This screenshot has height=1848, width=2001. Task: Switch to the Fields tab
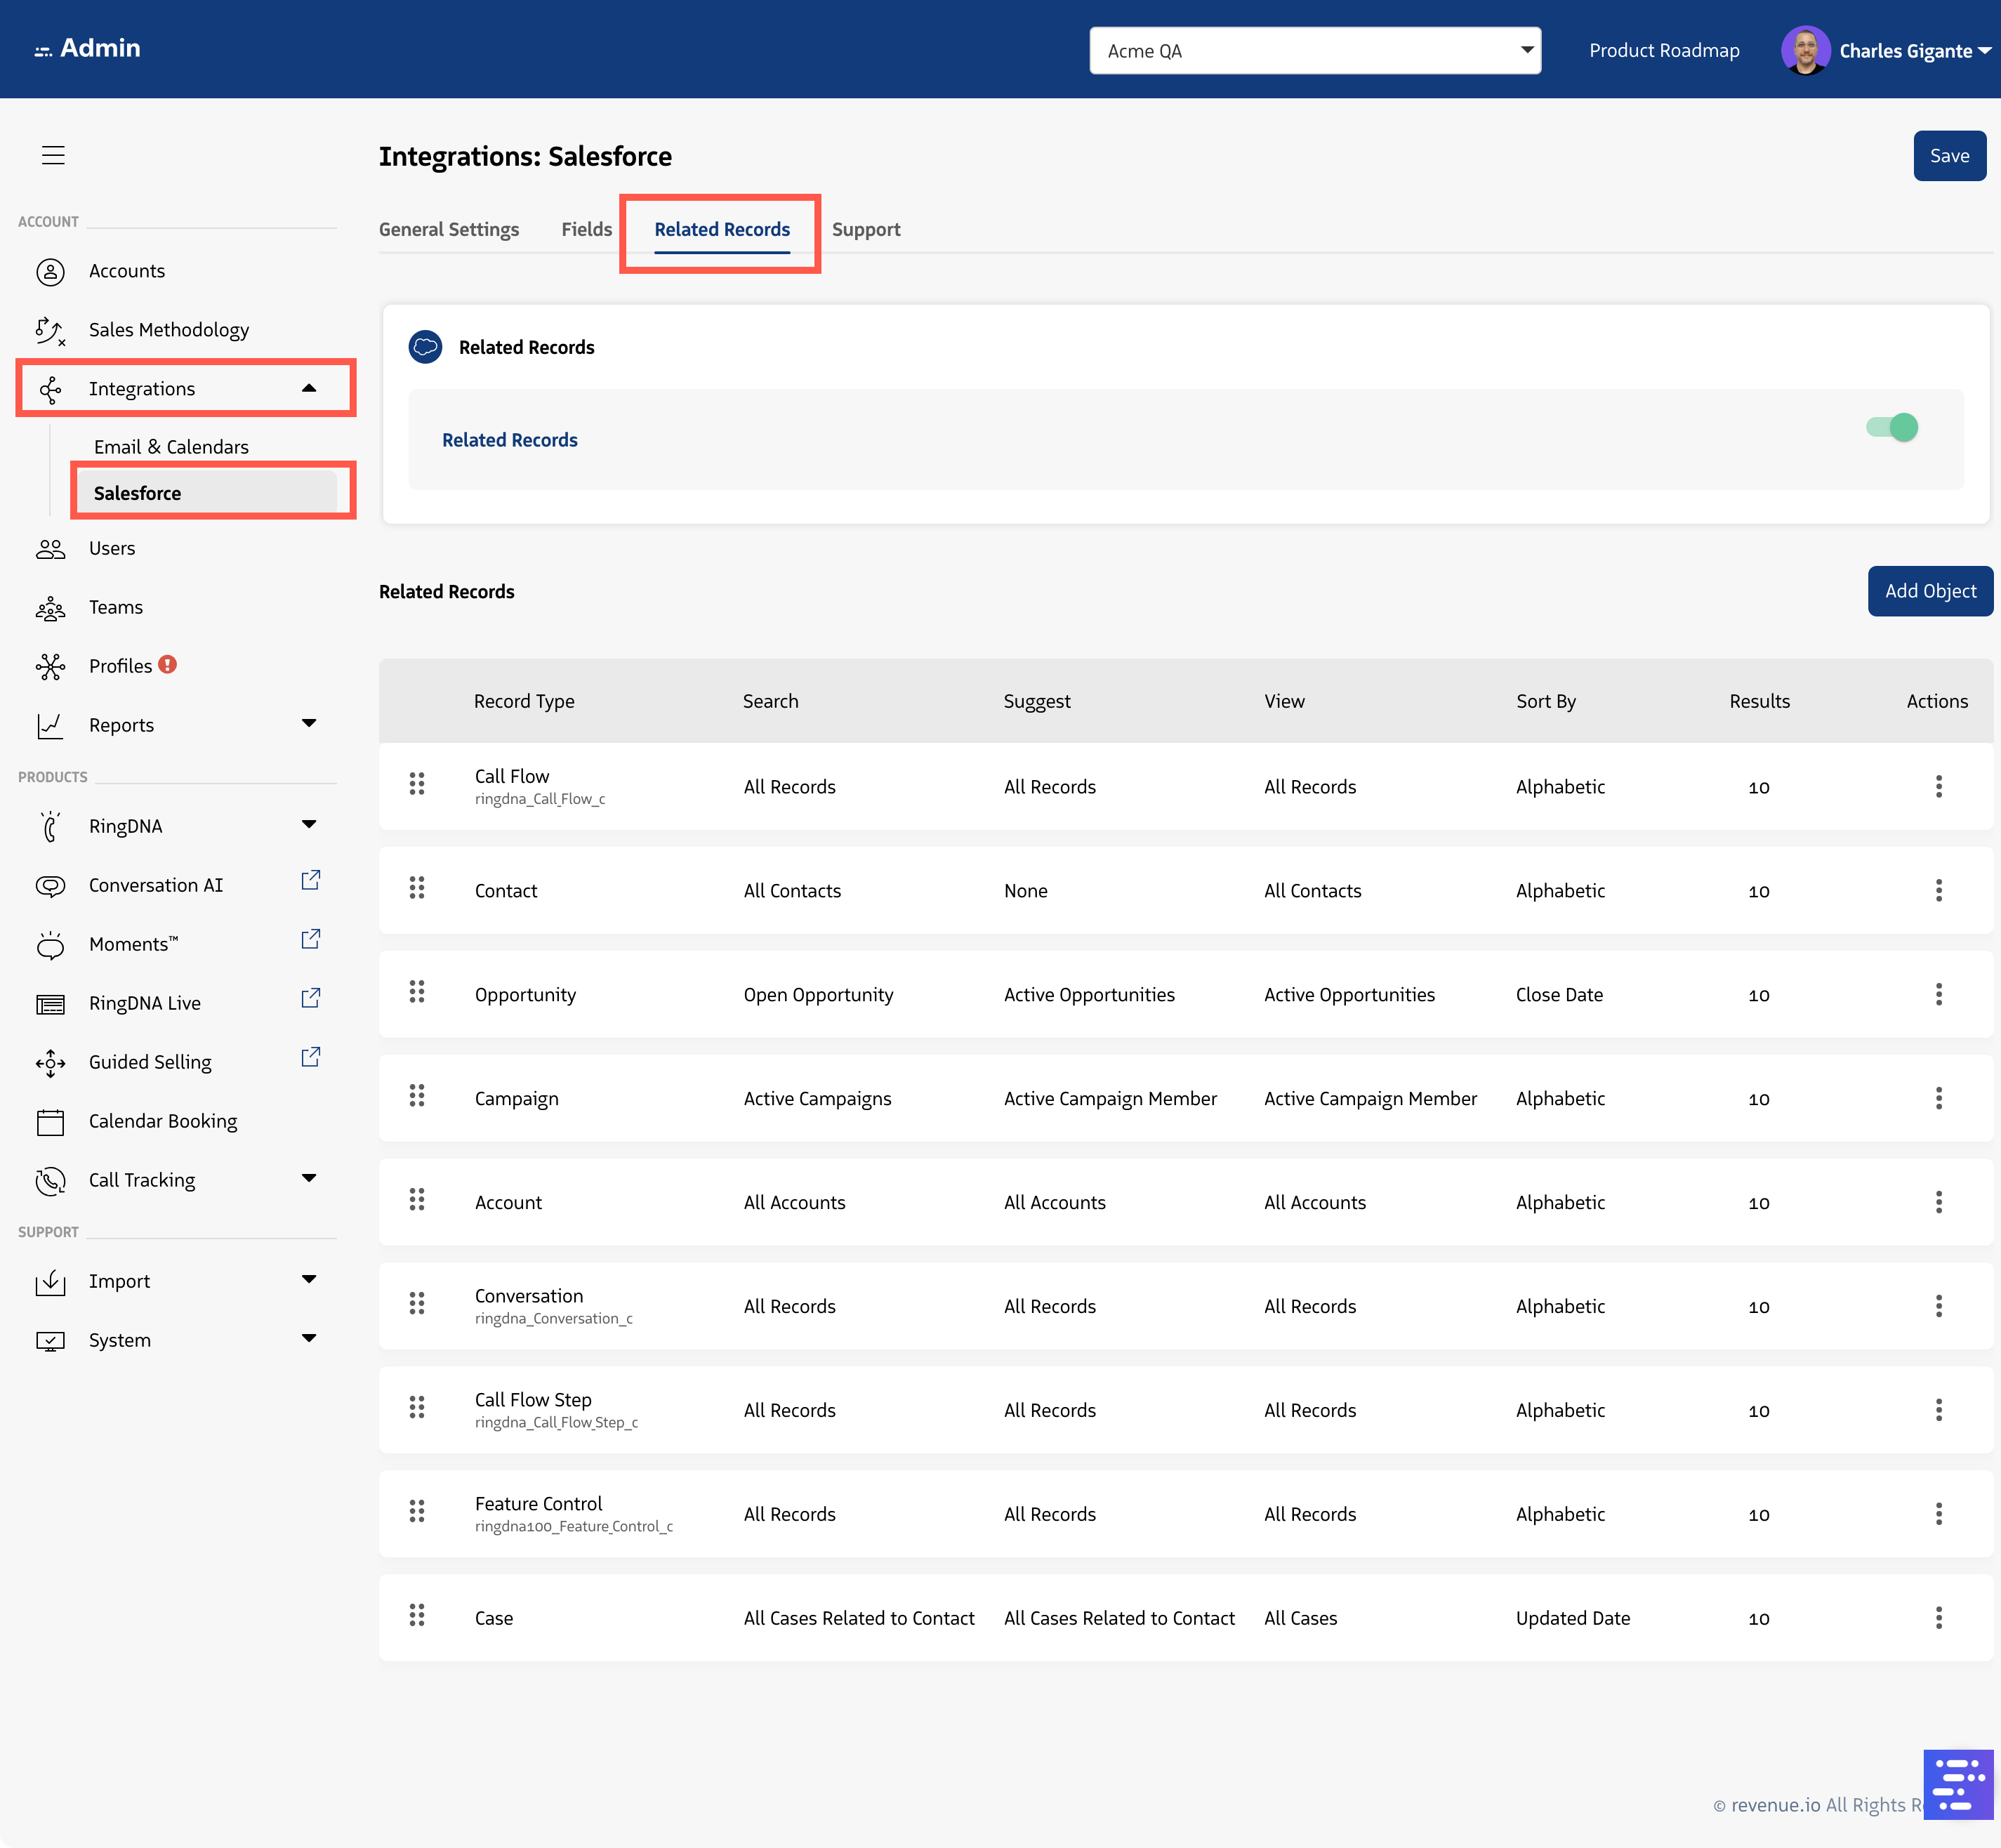586,230
